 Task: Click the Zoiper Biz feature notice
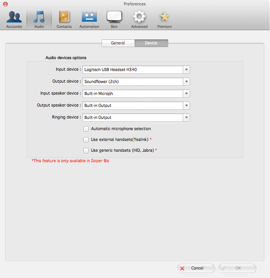coord(70,161)
